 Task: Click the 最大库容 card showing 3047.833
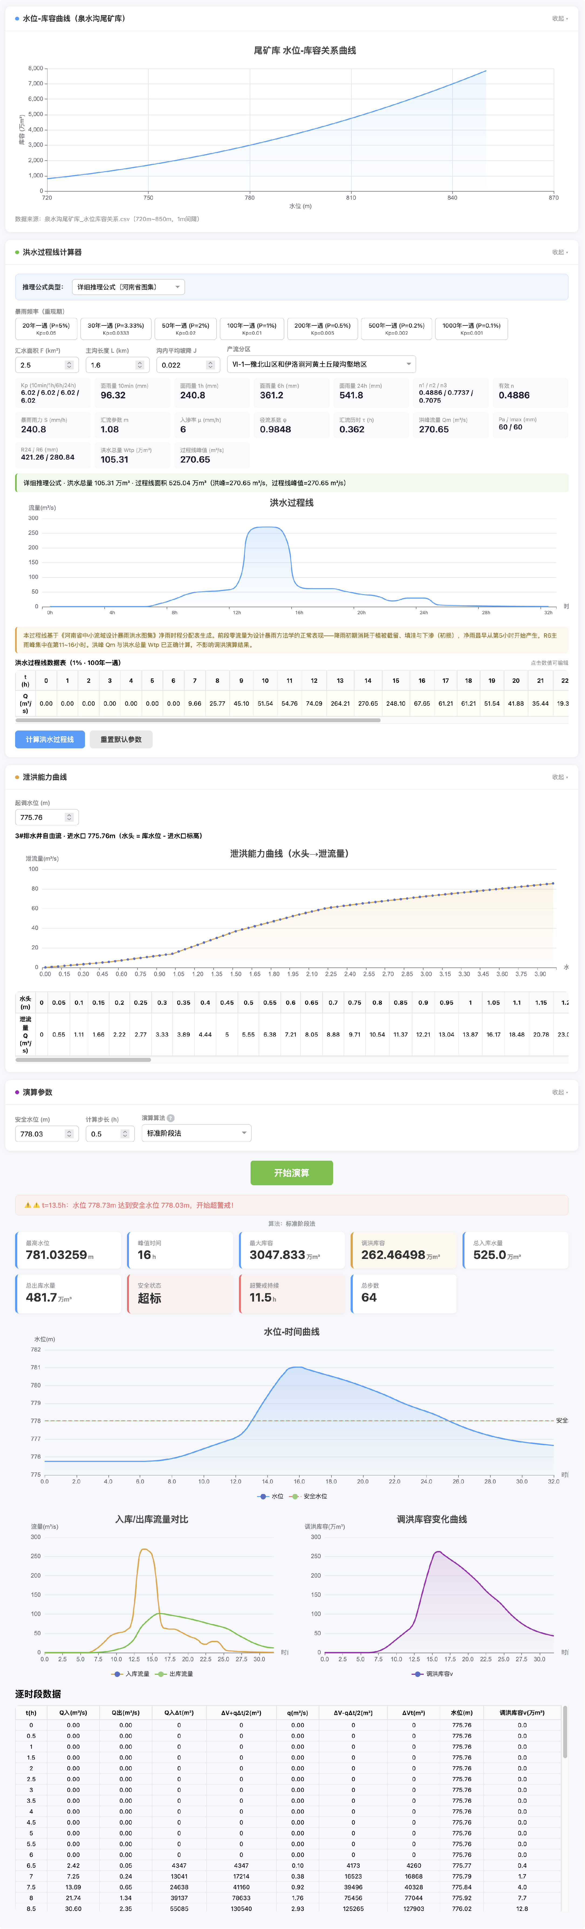coord(292,1251)
